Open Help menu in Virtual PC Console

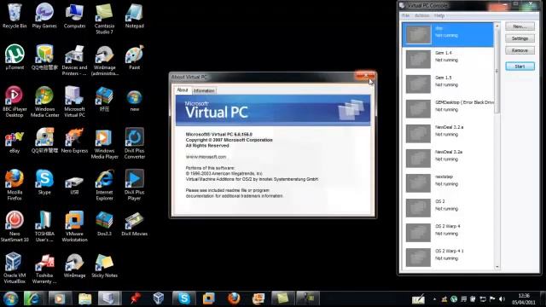439,15
